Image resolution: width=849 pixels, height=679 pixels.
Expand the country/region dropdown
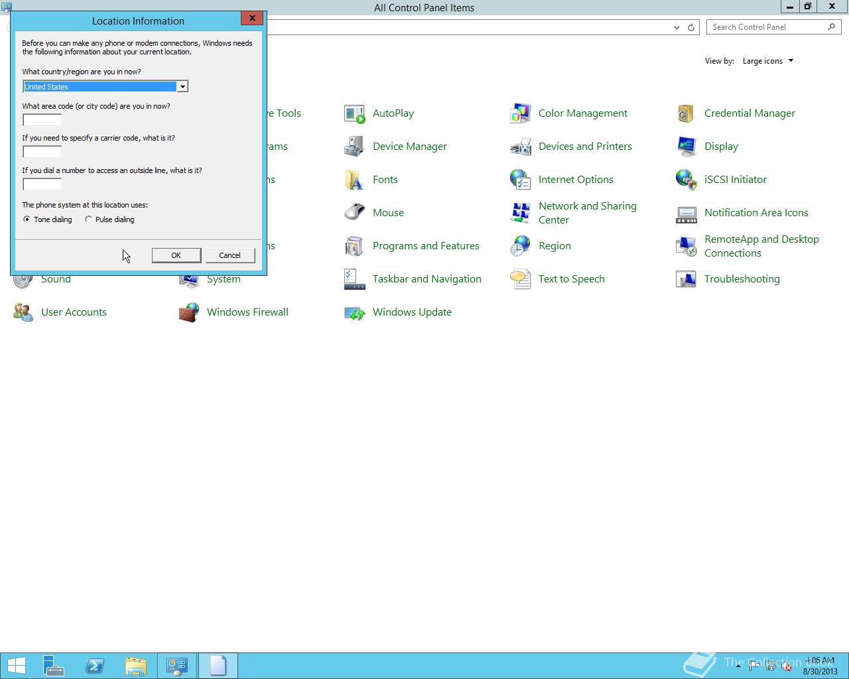(x=182, y=87)
